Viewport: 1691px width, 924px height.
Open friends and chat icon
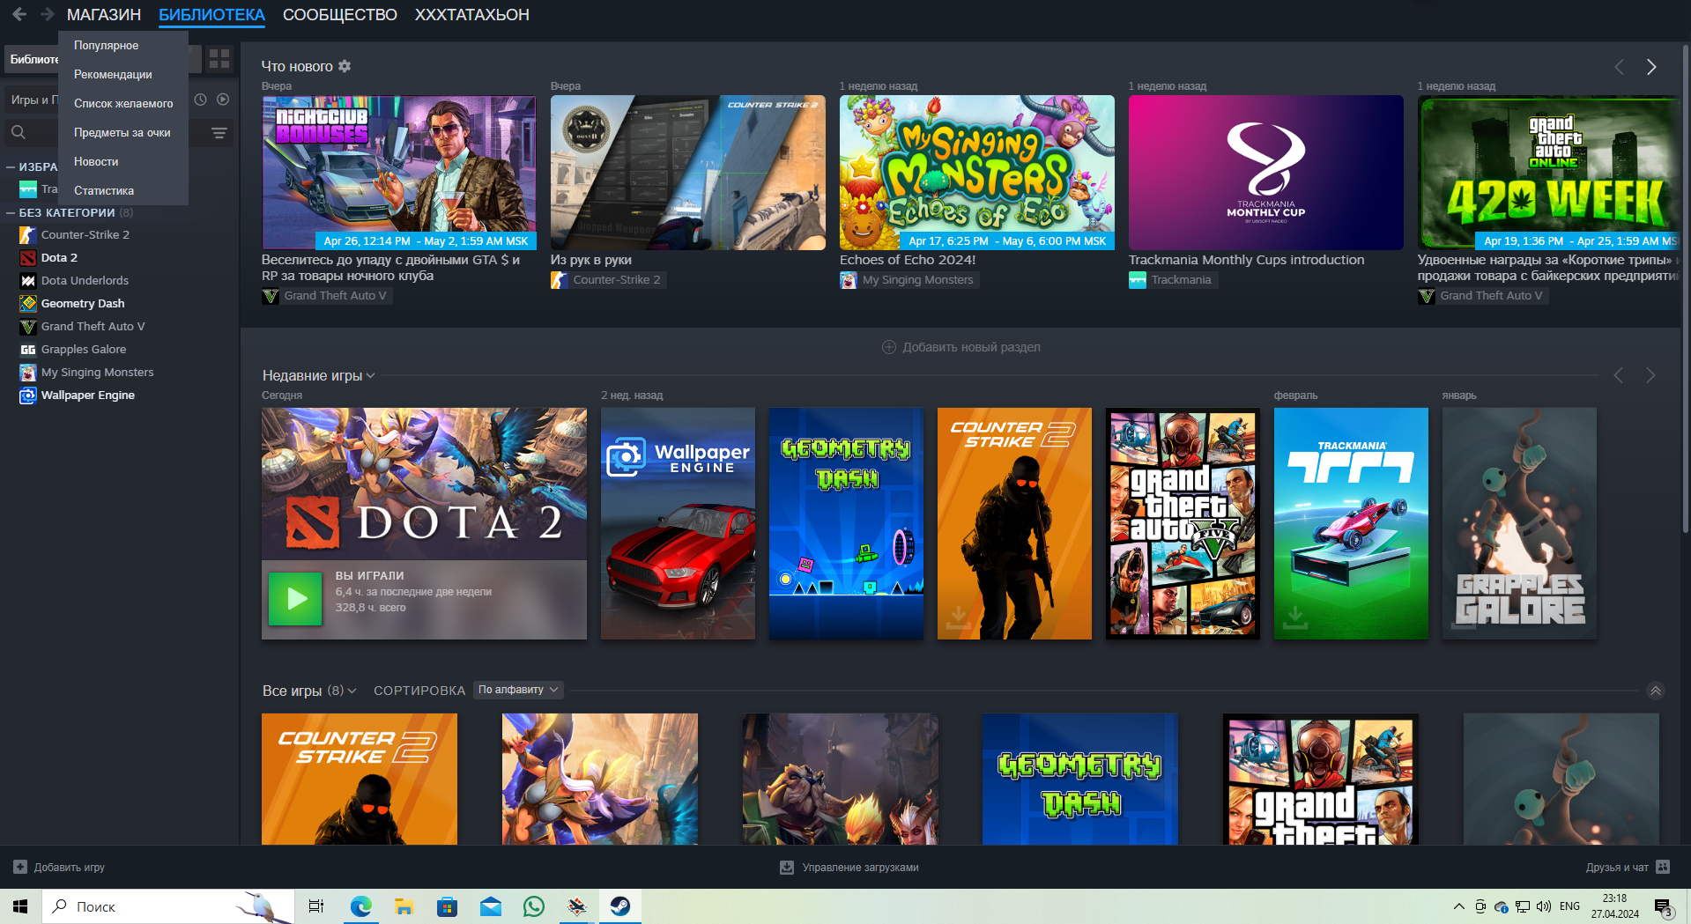pyautogui.click(x=1663, y=867)
